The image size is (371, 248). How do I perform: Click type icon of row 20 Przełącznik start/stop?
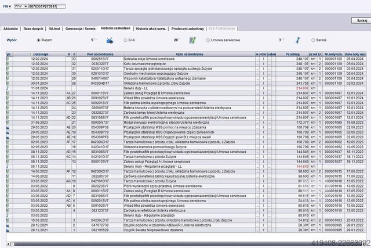coord(8,127)
